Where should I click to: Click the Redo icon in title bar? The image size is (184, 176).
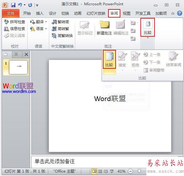(30, 5)
